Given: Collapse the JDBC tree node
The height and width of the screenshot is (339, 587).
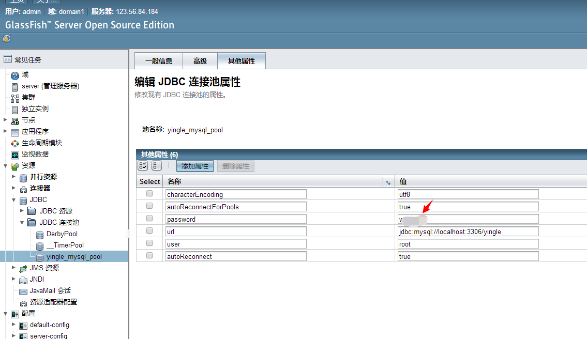Looking at the screenshot, I should (x=13, y=200).
